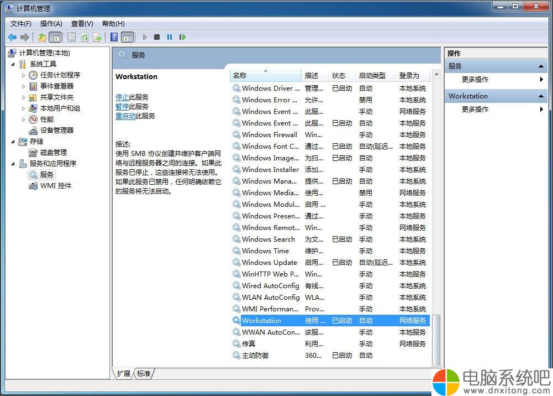
Task: Click the Start service play icon
Action: pyautogui.click(x=145, y=37)
